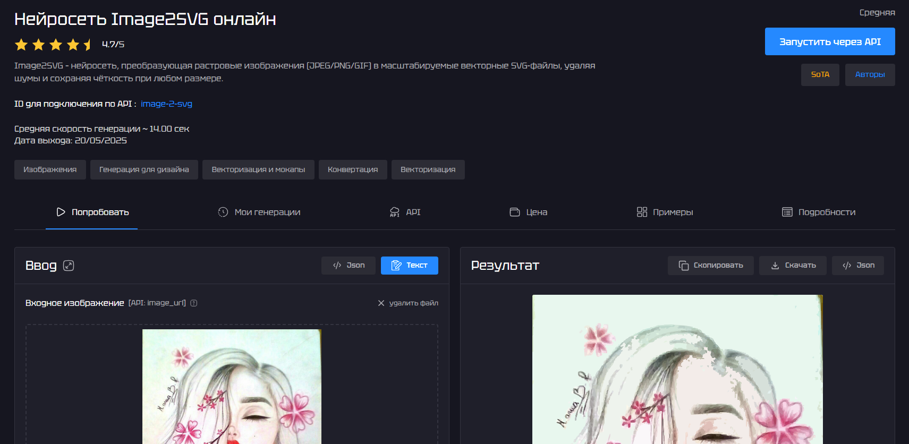The image size is (909, 444).
Task: Show result as Json
Action: pos(858,266)
